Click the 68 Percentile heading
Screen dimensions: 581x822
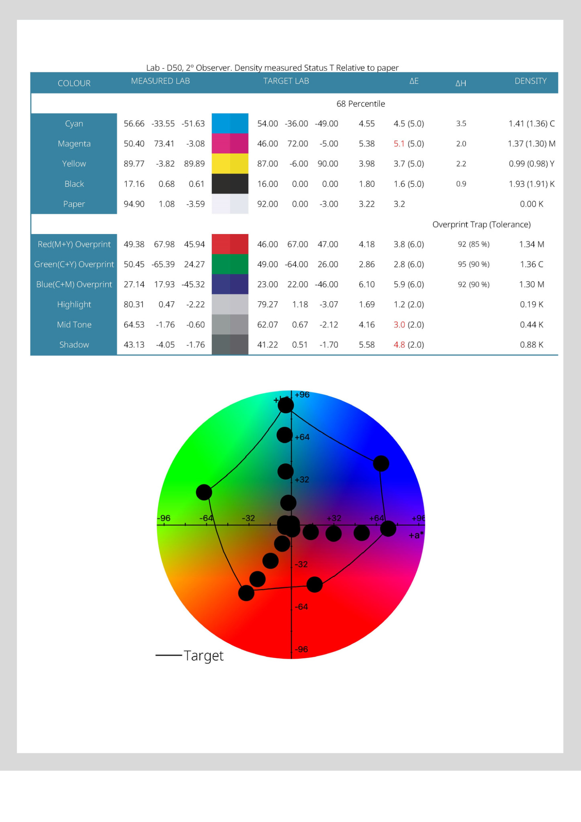click(x=361, y=104)
